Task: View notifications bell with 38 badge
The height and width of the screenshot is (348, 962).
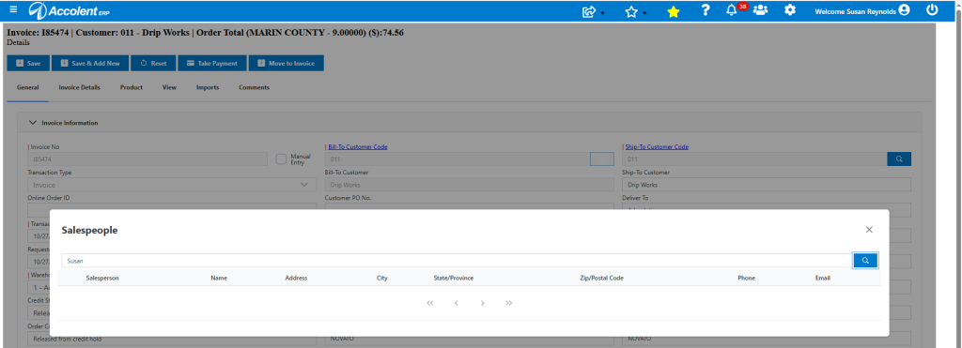Action: point(737,9)
